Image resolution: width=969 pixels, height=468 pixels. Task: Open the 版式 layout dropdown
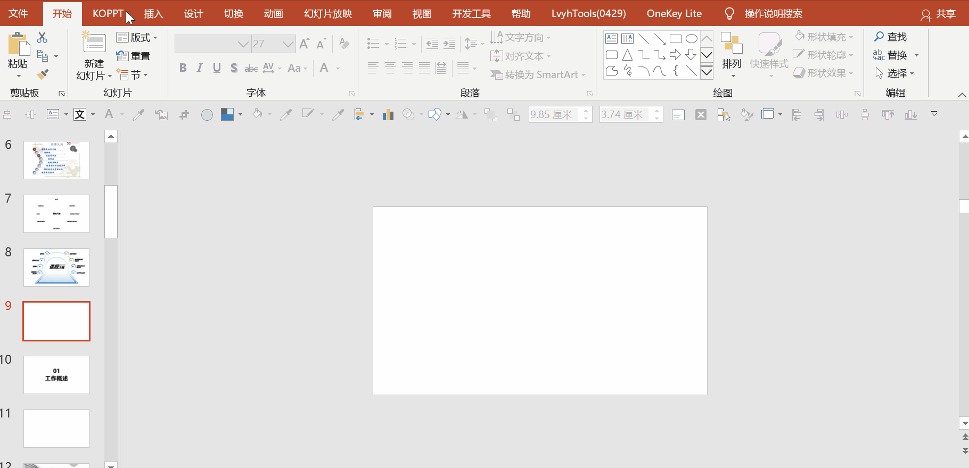pyautogui.click(x=137, y=38)
